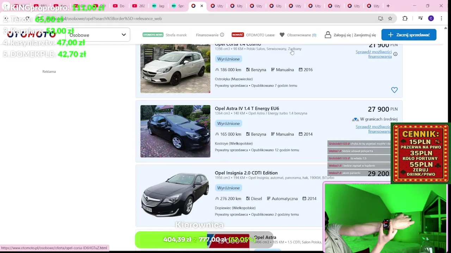
Task: Switch to the YouTube tab labeled Do
Action: point(118,6)
